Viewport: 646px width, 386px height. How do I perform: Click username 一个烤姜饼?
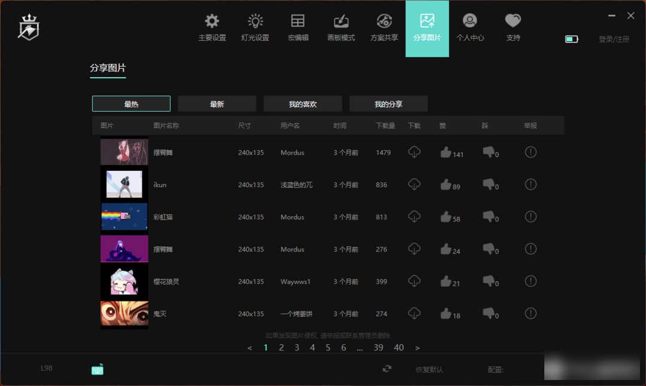pos(296,314)
